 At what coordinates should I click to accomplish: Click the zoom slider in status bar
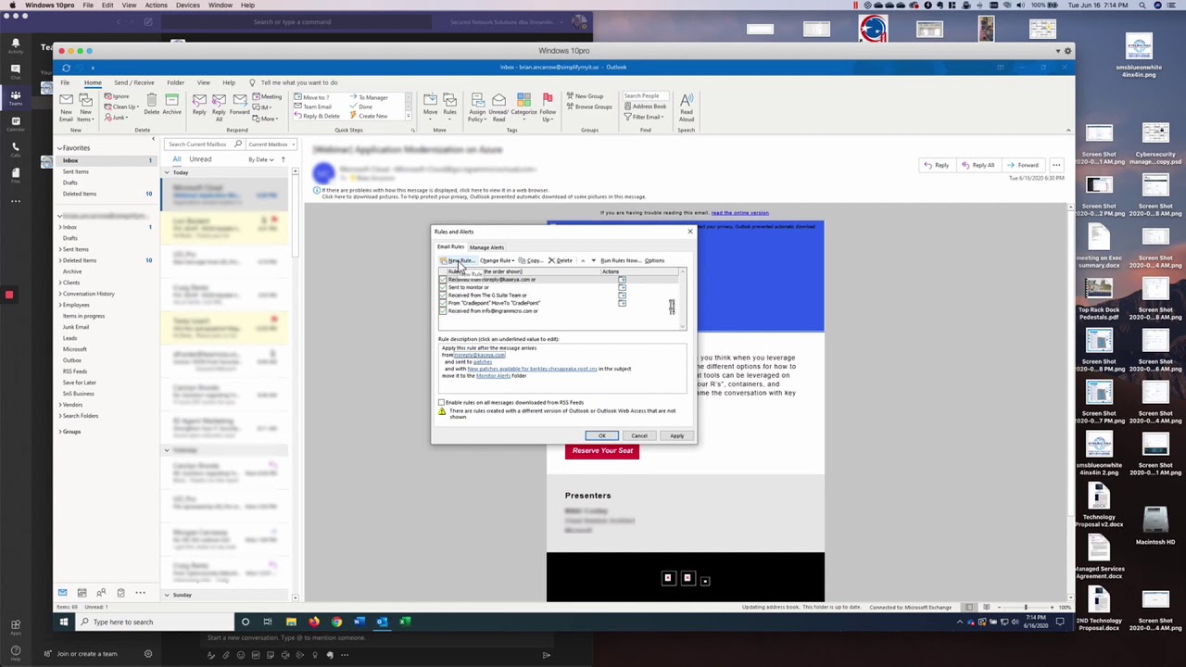click(1025, 607)
